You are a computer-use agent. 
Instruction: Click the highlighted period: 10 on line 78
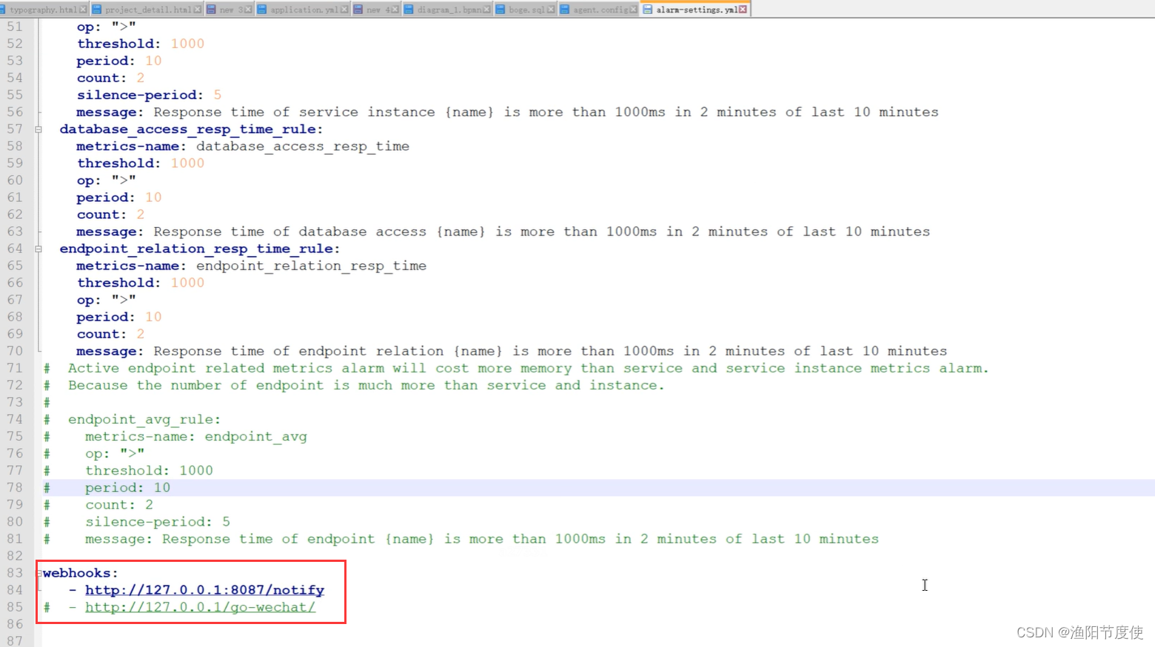point(127,488)
